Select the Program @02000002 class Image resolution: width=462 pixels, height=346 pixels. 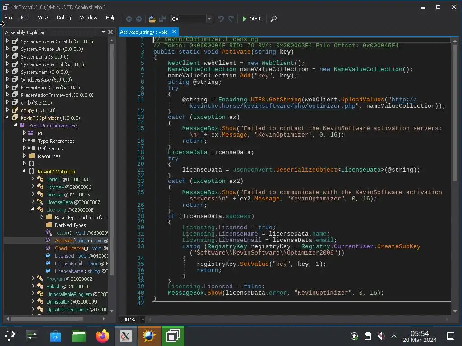69,278
